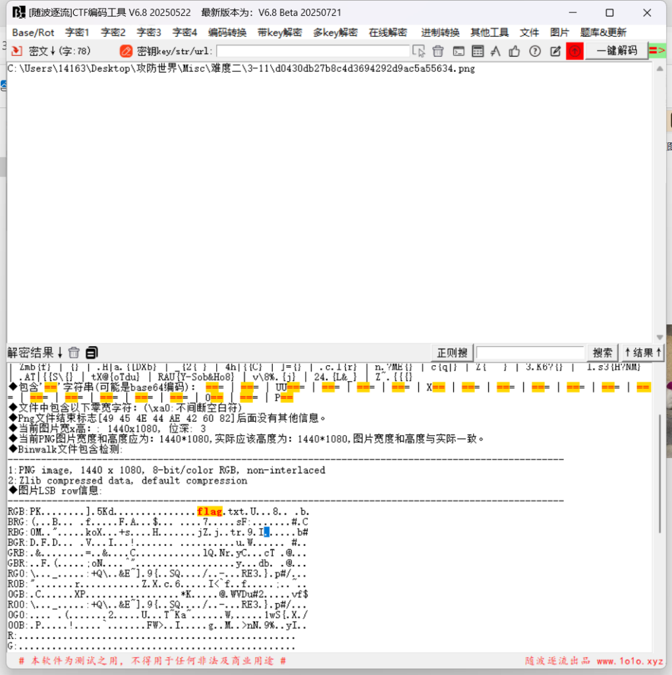
Task: Click the cursor select icon after key field
Action: pos(418,51)
